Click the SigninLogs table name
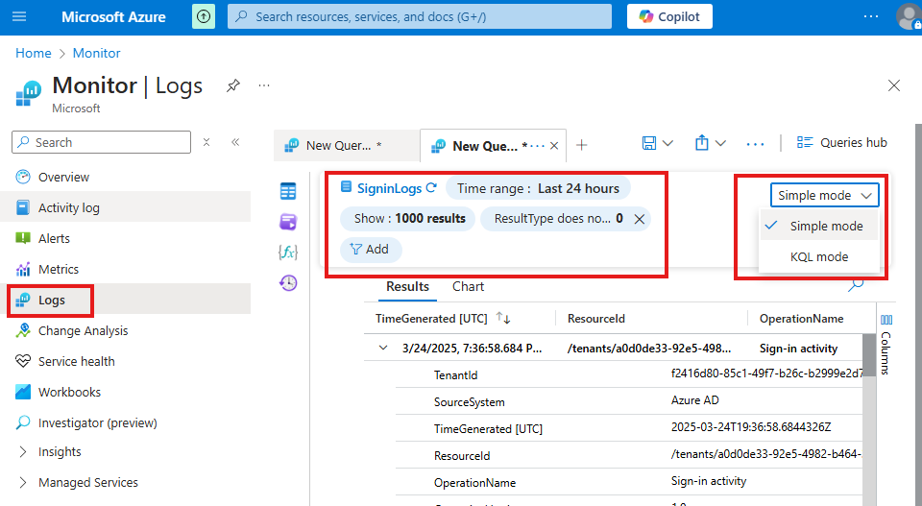This screenshot has height=506, width=922. [x=389, y=188]
